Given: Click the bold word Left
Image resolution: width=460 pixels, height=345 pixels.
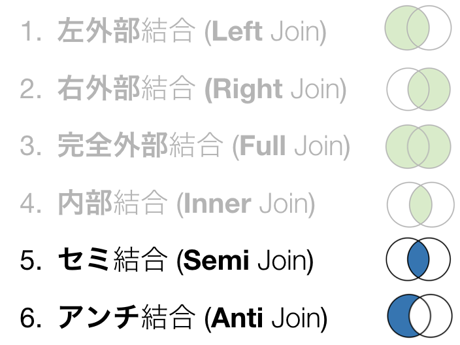Looking at the screenshot, I should point(237,31).
